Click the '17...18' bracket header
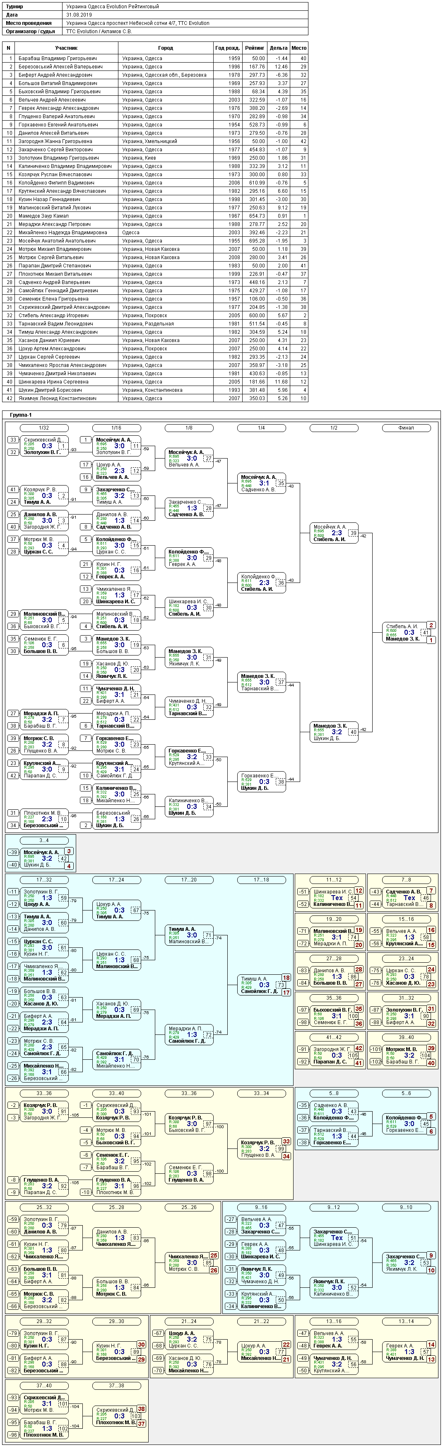Screen dimensions: 443x1447 pyautogui.click(x=261, y=880)
